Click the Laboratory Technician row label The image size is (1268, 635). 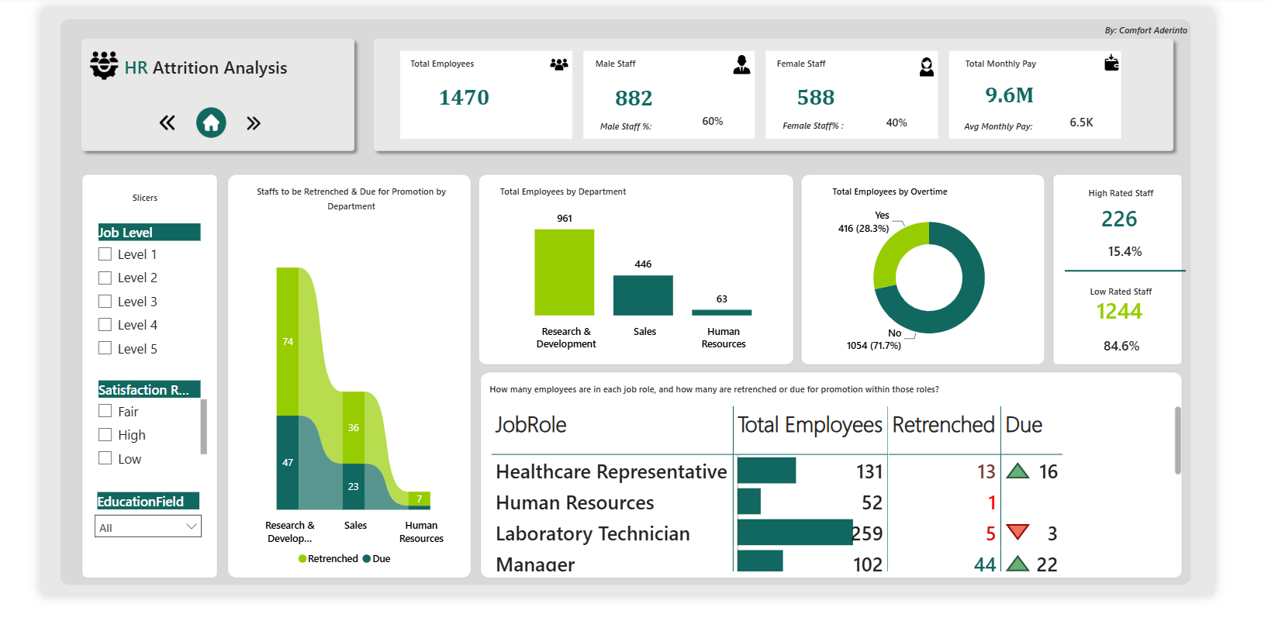(x=593, y=533)
